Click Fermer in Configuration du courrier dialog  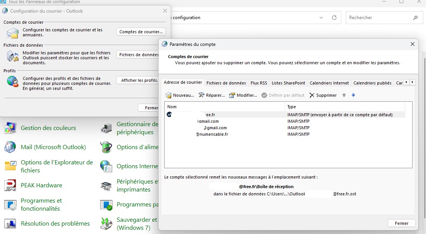149,108
